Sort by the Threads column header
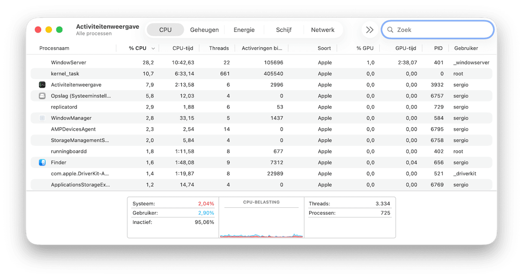Viewport: 523px width, 279px height. 218,48
